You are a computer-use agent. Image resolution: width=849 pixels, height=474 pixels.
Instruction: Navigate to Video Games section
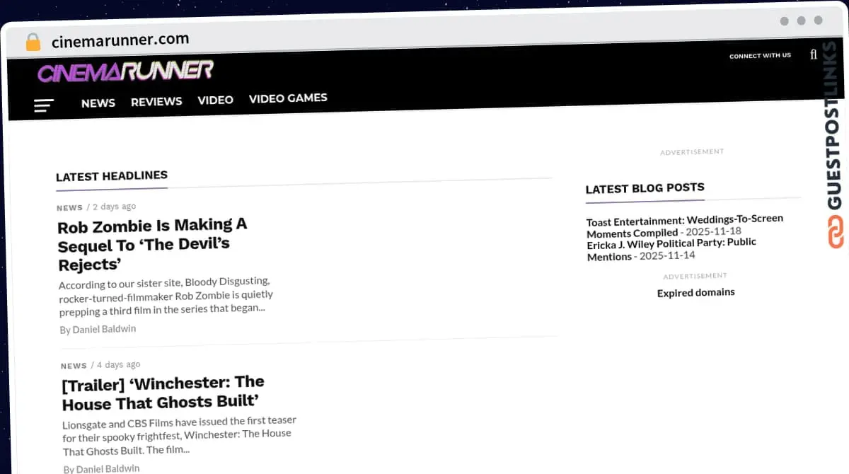288,98
